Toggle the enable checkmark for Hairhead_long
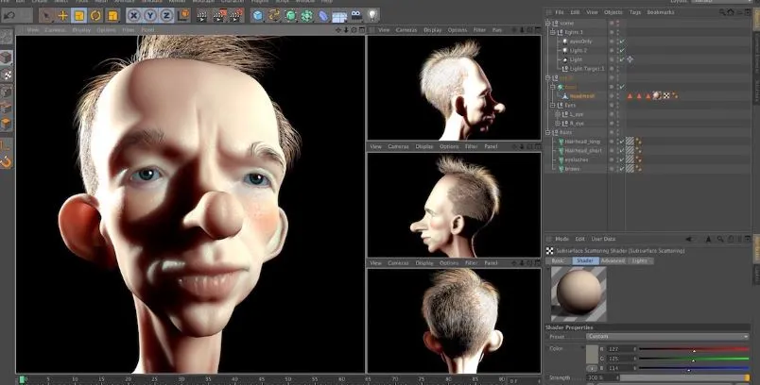This screenshot has width=760, height=385. 620,141
